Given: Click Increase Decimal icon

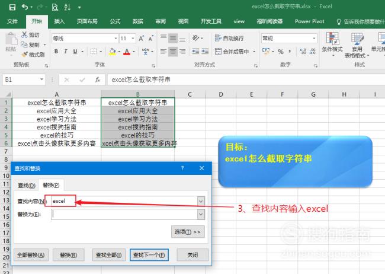Looking at the screenshot, I should coord(303,52).
